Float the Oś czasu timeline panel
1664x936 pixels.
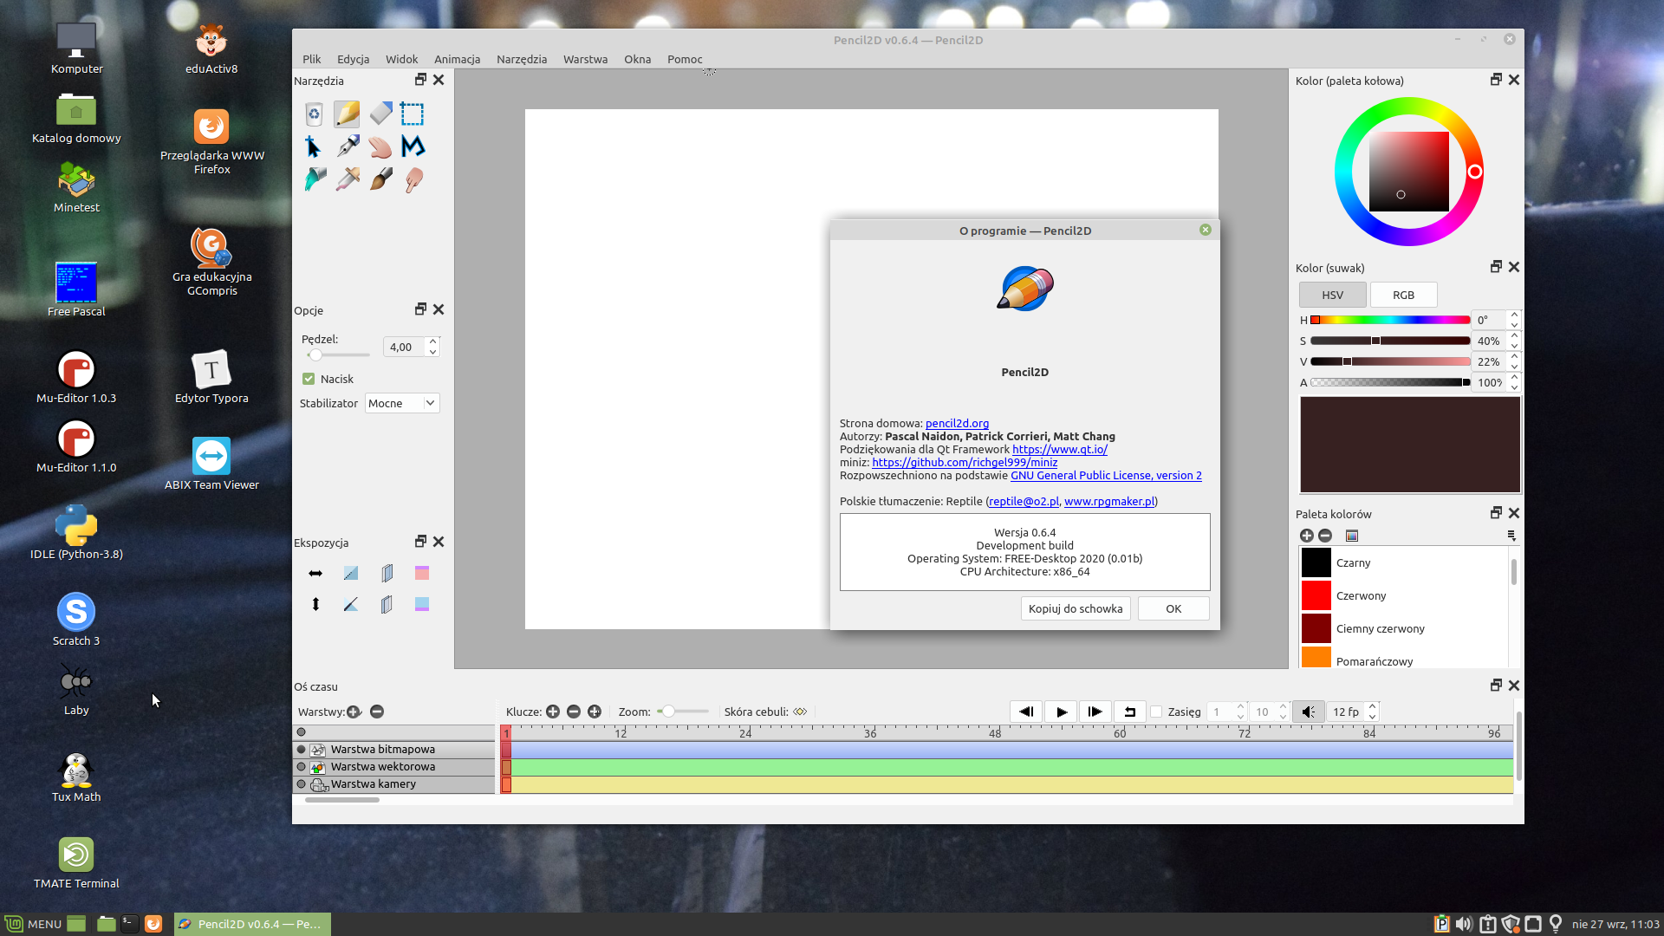(x=1496, y=686)
